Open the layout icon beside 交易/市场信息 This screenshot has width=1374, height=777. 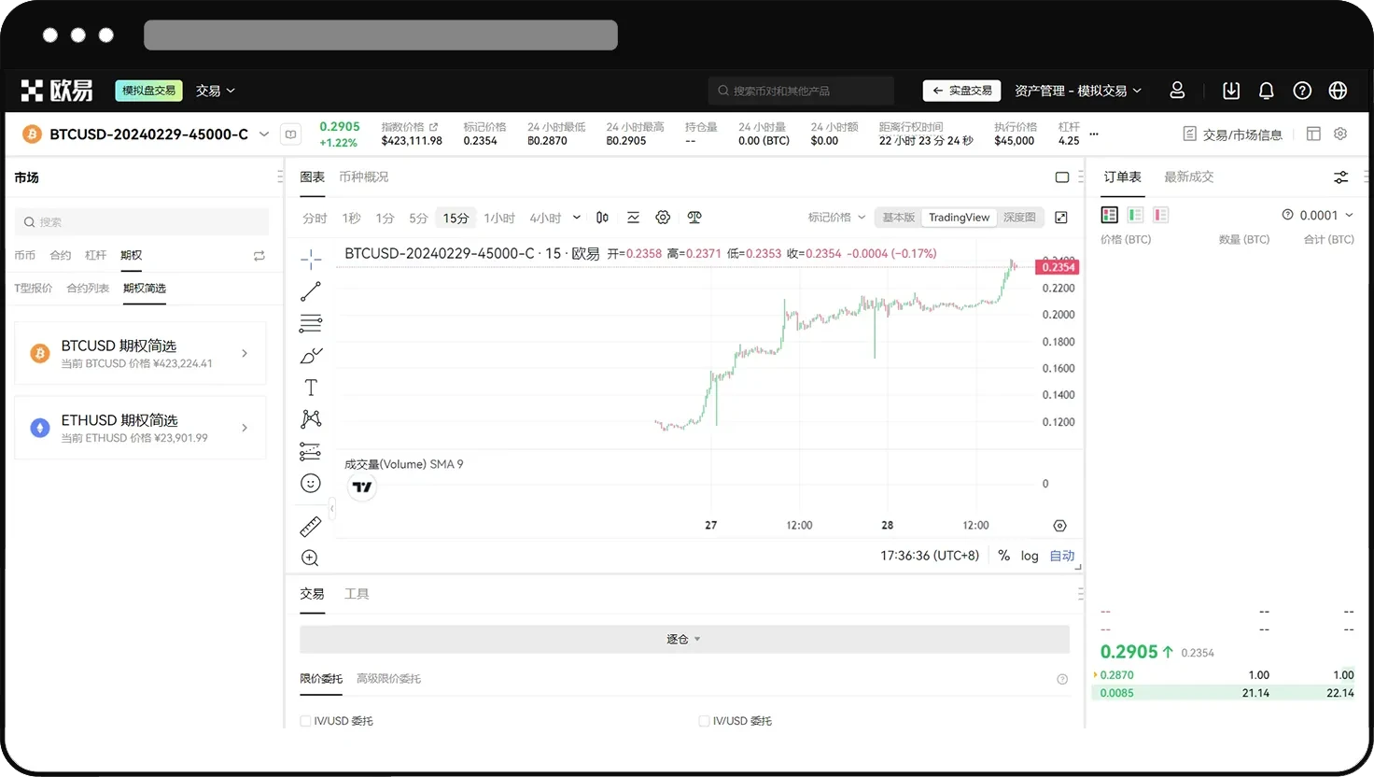tap(1313, 134)
